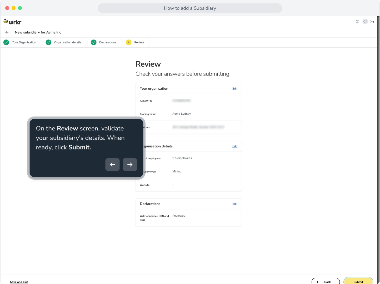Click the title bar 'How to add a Subsidiary'

[x=190, y=8]
